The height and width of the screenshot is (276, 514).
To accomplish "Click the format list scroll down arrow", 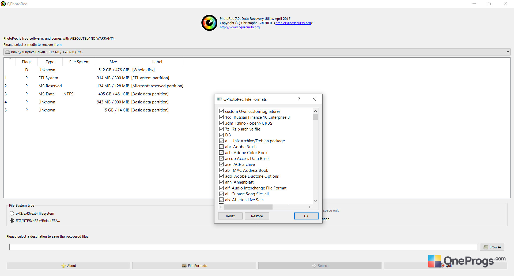I will [315, 201].
